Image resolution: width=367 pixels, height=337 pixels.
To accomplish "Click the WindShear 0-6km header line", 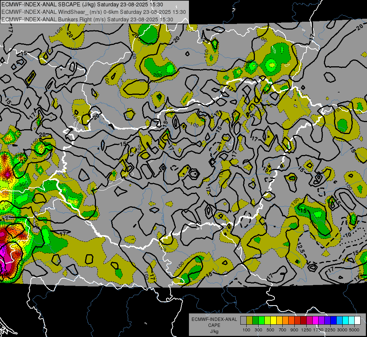I will (x=94, y=12).
